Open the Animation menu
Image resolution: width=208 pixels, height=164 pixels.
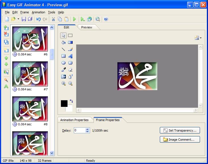(x=38, y=12)
